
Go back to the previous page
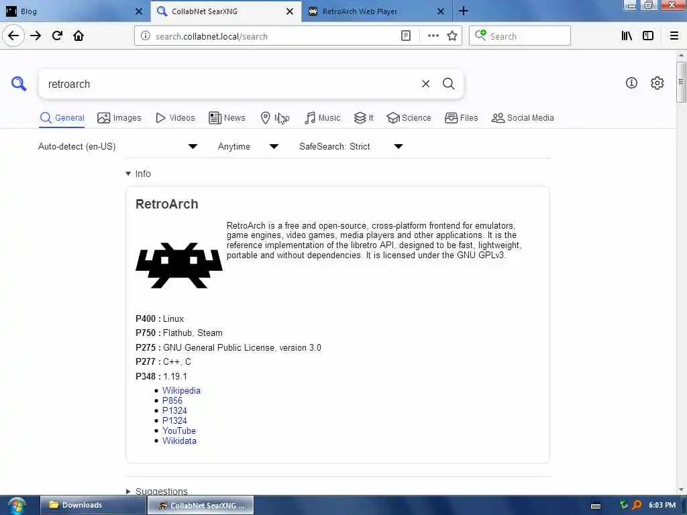pyautogui.click(x=13, y=36)
